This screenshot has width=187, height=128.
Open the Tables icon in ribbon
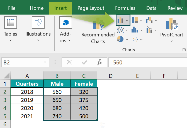click(11, 22)
